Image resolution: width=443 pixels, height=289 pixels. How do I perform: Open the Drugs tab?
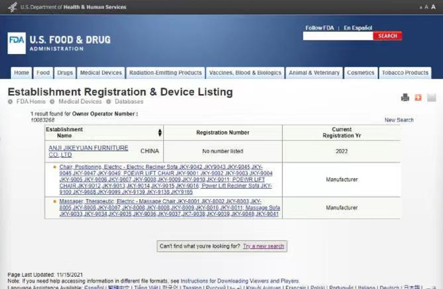(65, 73)
